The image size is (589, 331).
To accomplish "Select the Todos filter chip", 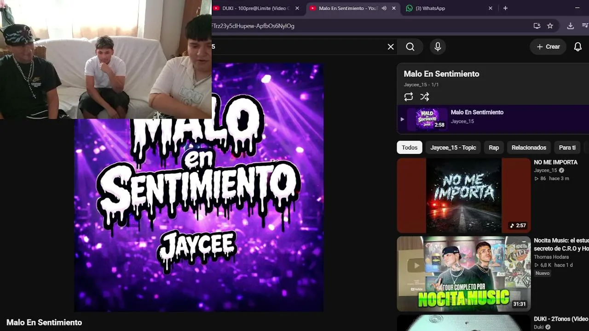I will point(410,148).
